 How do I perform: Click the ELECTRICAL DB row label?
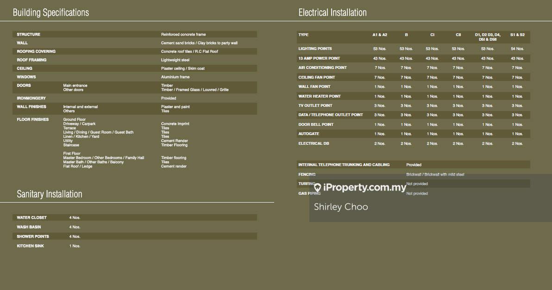[x=317, y=144]
